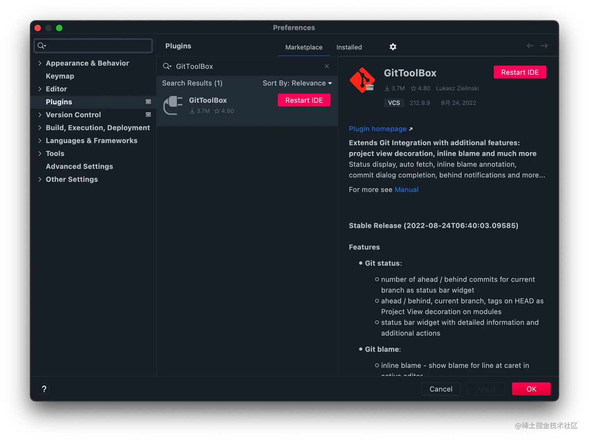This screenshot has width=589, height=441.
Task: Click the Lukasz Zielinski author name
Action: coord(457,88)
